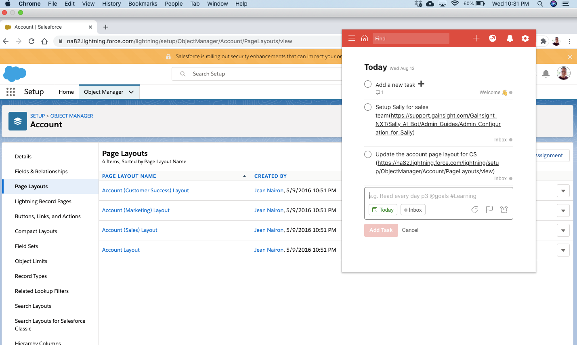This screenshot has height=345, width=577.
Task: Open actions dropdown for Marketing layout row
Action: coord(563,210)
